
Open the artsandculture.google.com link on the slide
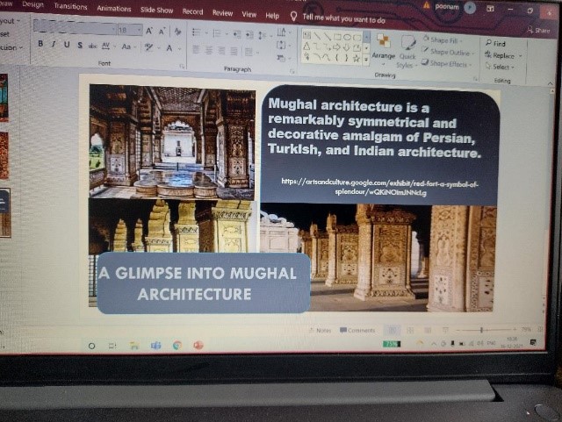[380, 188]
